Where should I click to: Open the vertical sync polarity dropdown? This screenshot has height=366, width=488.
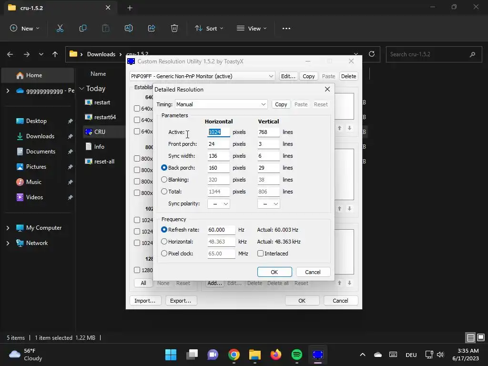[269, 204]
